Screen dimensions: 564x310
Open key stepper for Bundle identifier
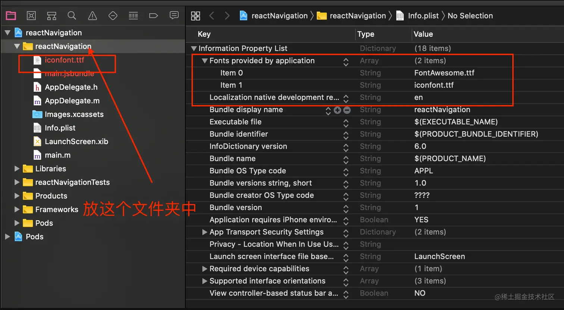pos(346,135)
